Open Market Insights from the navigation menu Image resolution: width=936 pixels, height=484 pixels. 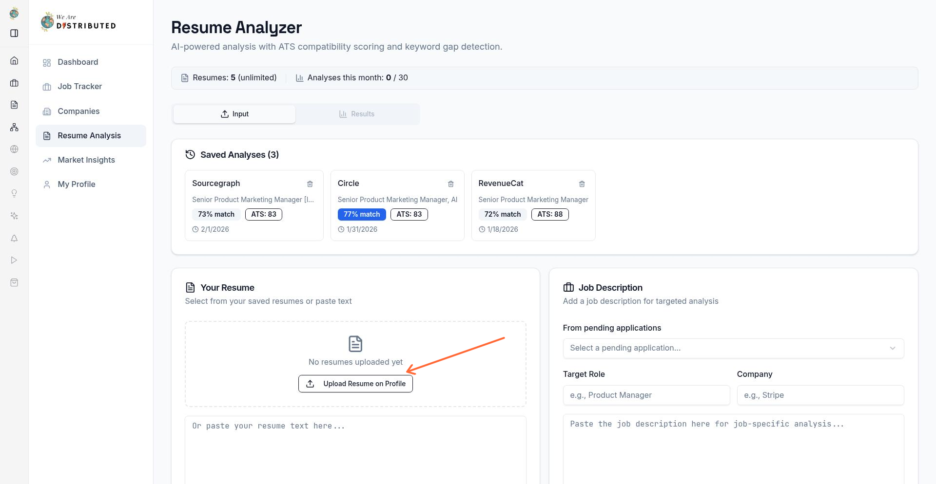click(x=86, y=160)
